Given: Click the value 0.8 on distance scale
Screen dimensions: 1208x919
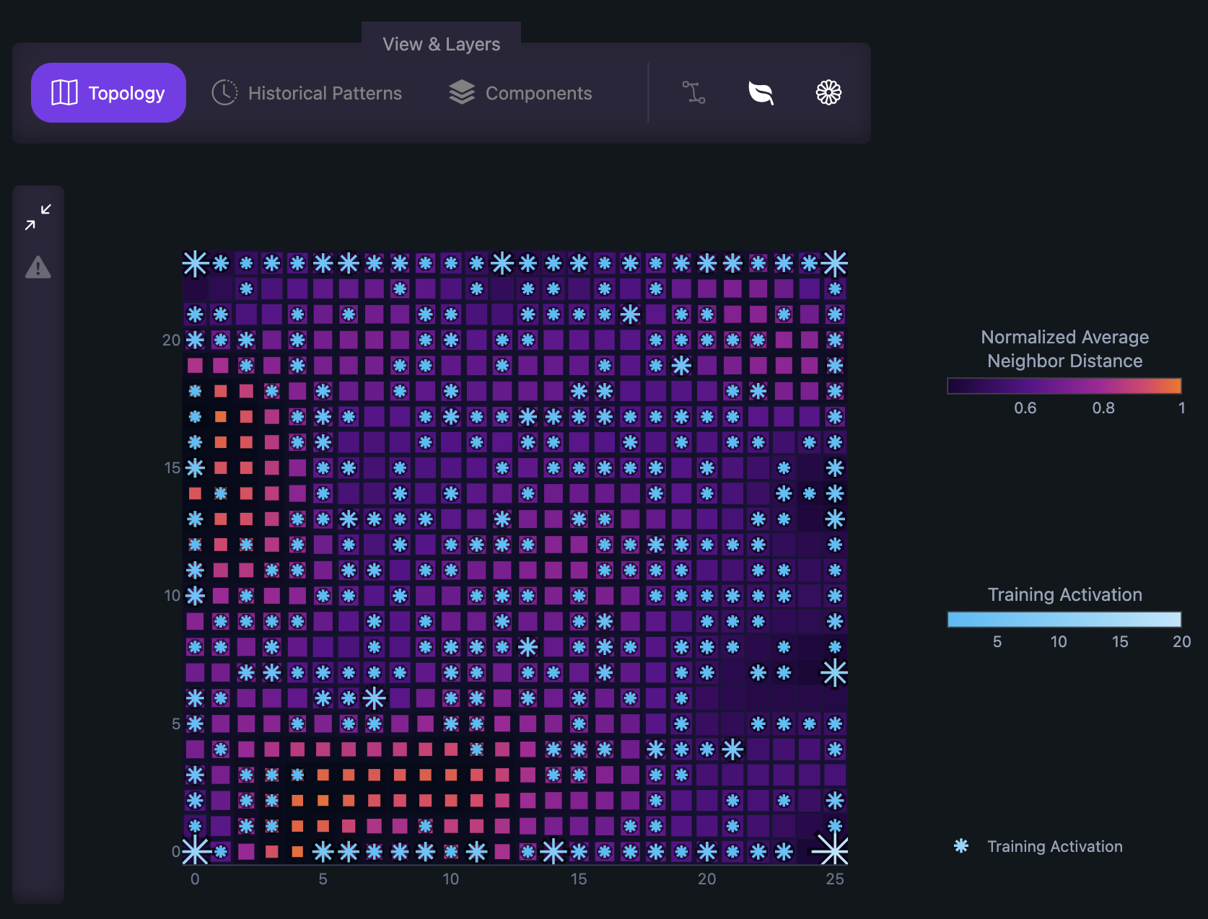Looking at the screenshot, I should coord(1103,408).
